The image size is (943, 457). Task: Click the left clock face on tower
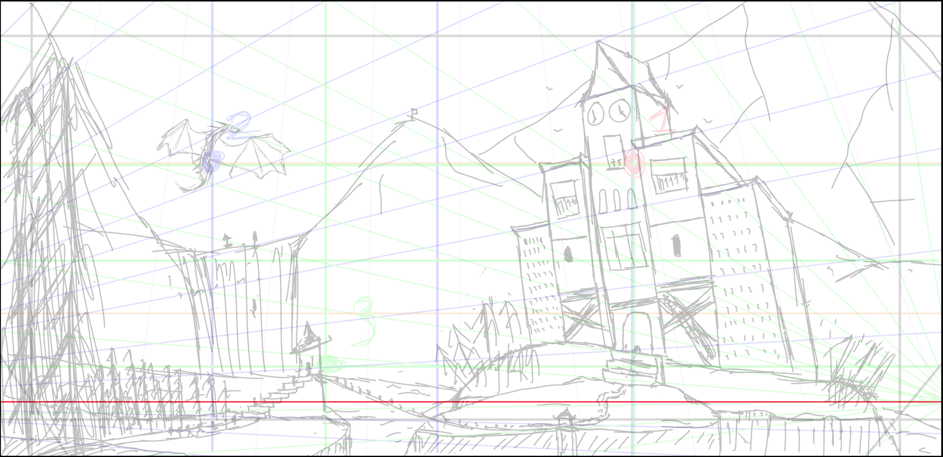pyautogui.click(x=595, y=114)
